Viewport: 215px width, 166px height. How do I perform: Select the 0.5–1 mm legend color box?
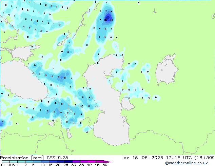[14, 162]
